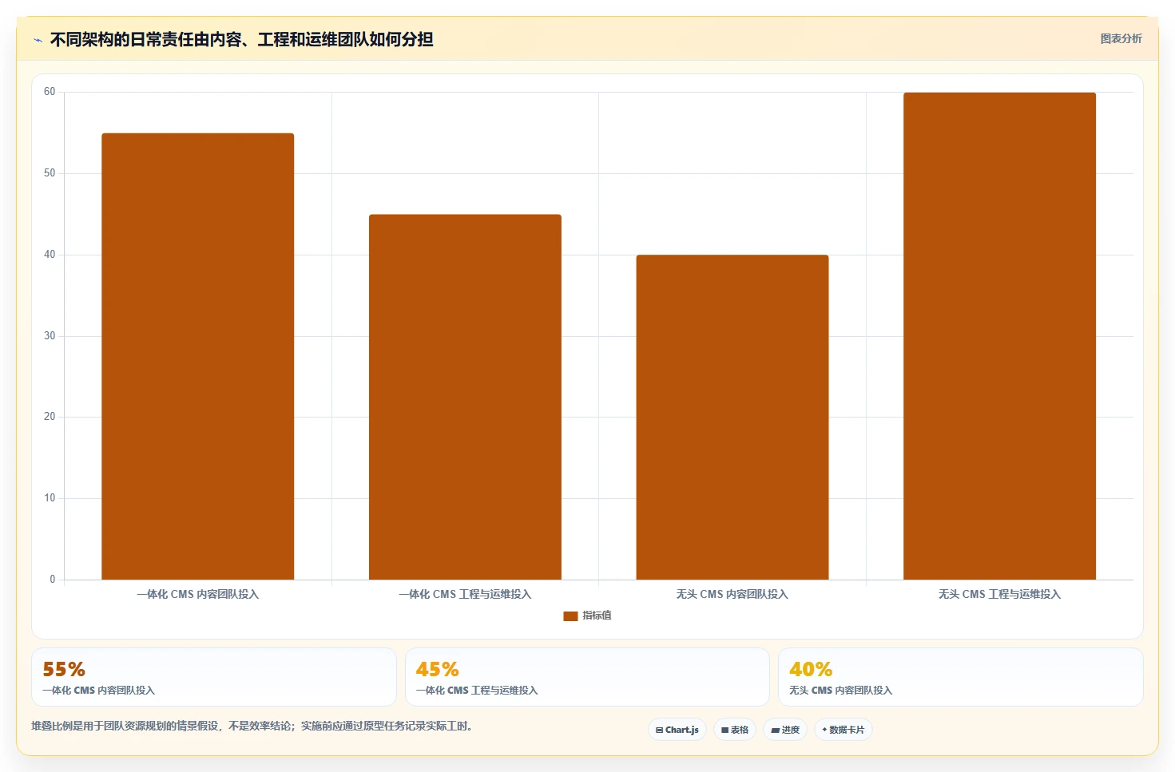Open the 40% data card

[x=961, y=677]
